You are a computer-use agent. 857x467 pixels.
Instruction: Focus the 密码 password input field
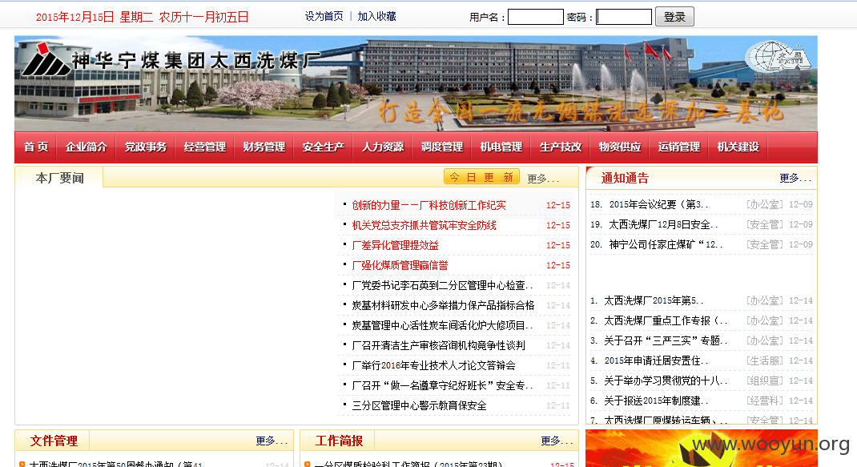click(624, 17)
